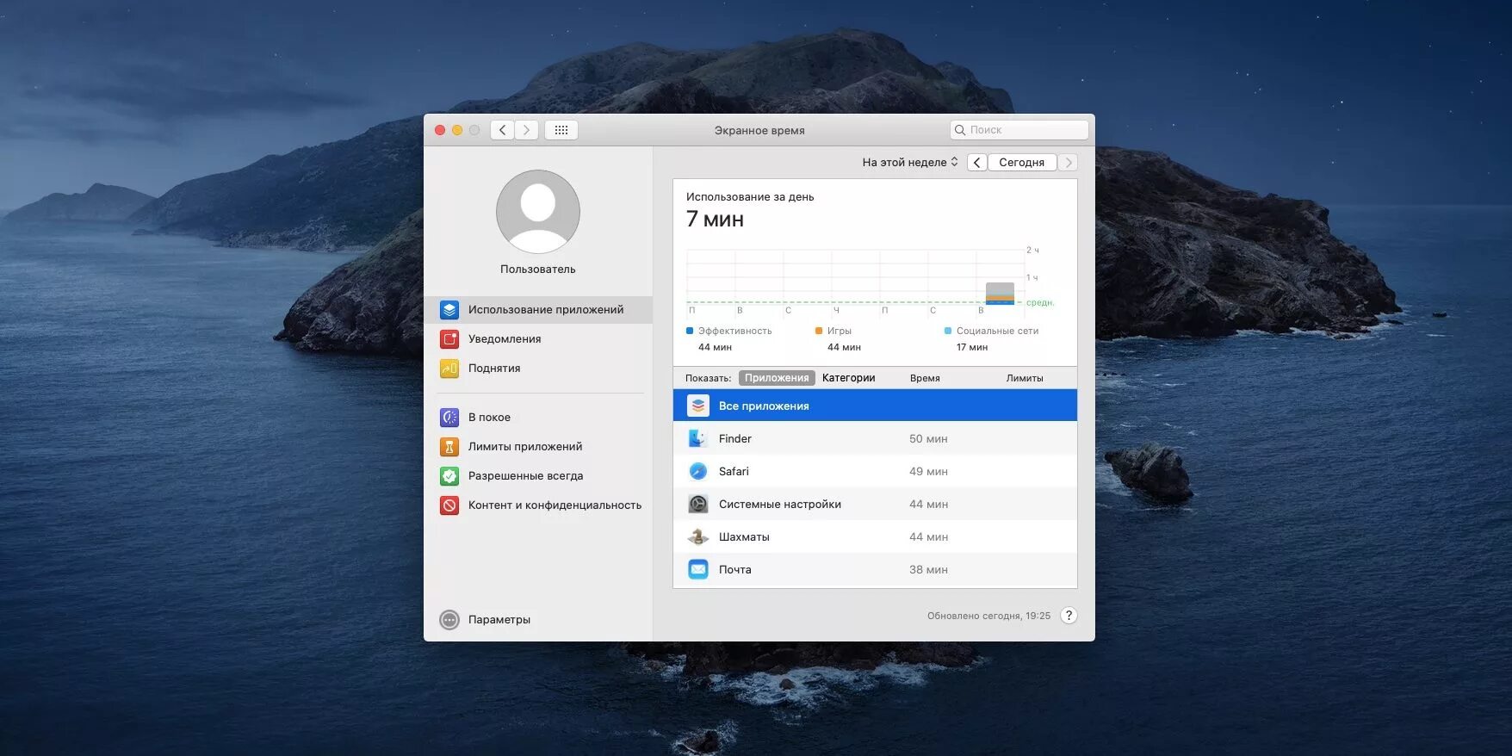This screenshot has width=1512, height=756.
Task: Open the В покое downtime icon
Action: coord(449,418)
